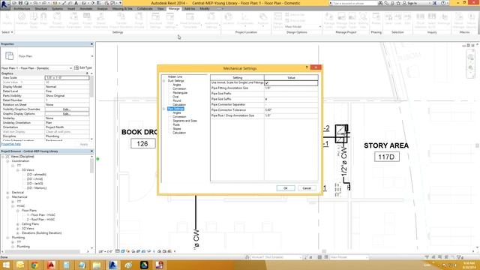Open Google Chrome from the taskbar

coord(34,265)
